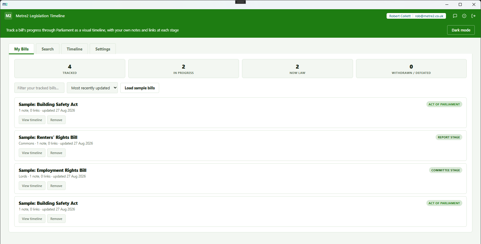Click Load sample bills button
Viewport: 481px width, 244px height.
point(140,88)
